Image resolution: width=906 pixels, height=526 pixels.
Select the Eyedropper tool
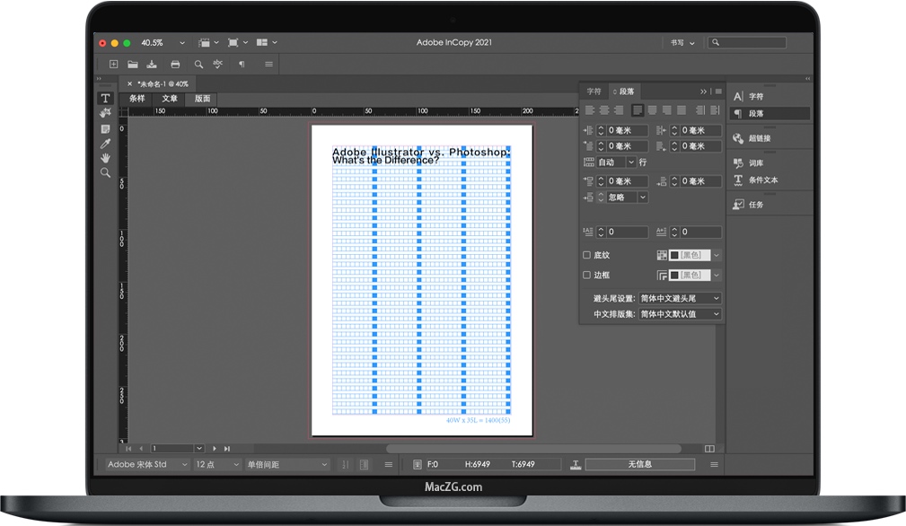coord(105,144)
